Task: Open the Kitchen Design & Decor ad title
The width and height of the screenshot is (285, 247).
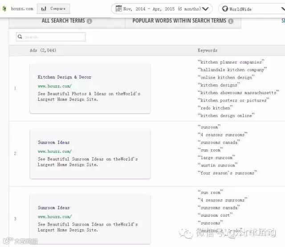Action: tap(64, 77)
